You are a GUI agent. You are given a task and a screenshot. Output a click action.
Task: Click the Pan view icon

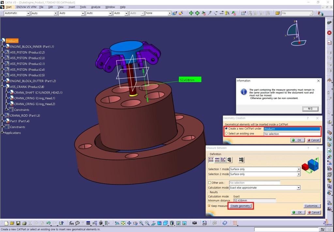[x=129, y=223]
